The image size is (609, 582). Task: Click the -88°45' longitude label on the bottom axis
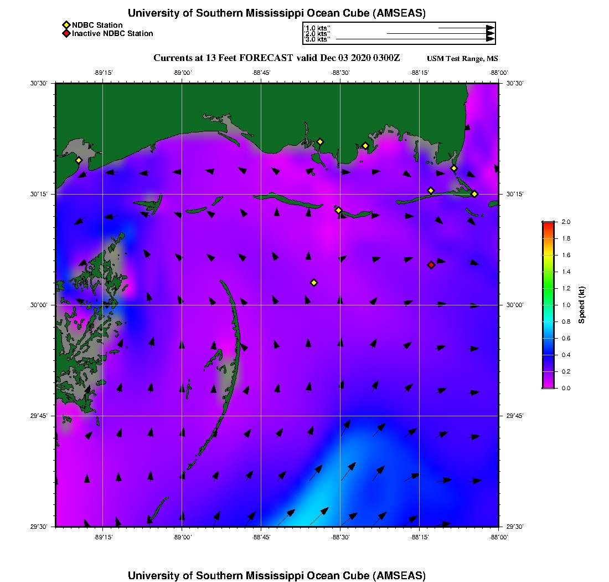(261, 537)
